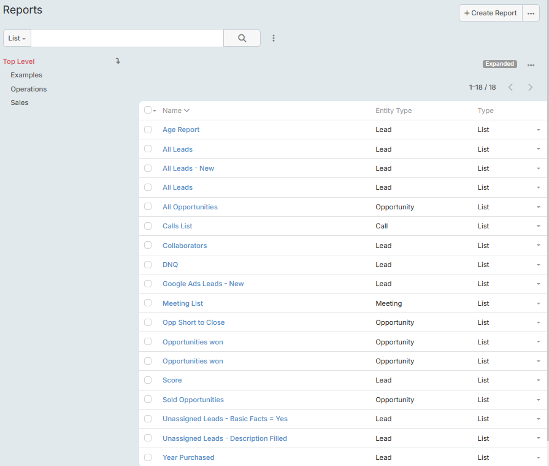The height and width of the screenshot is (466, 549).
Task: Click the arrow icon beside Top Level
Action: click(118, 61)
